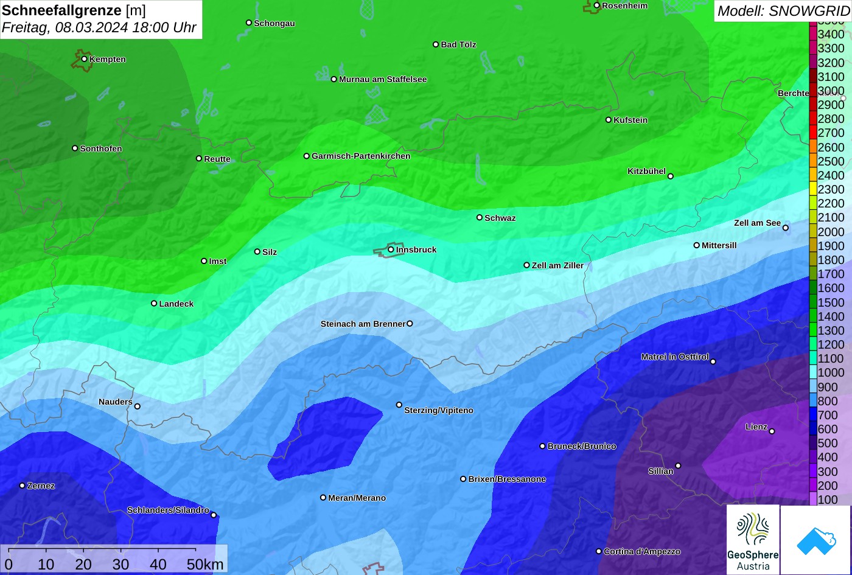The height and width of the screenshot is (575, 852).
Task: Click the Nauders marker dot
Action: coord(137,406)
